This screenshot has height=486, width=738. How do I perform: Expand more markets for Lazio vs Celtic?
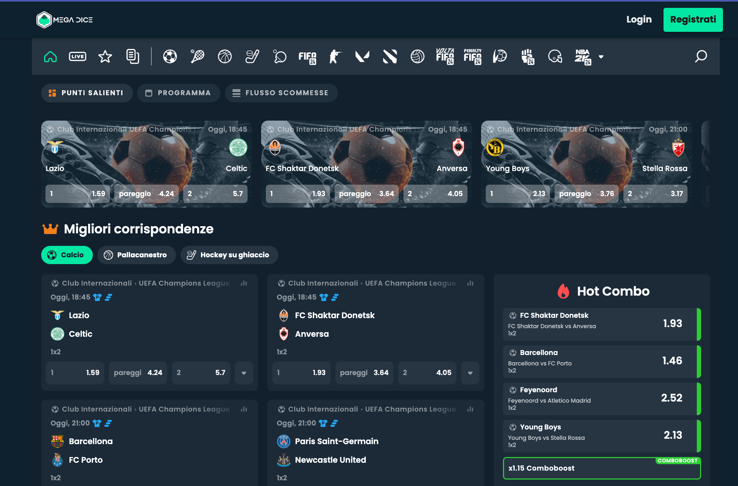[x=244, y=373]
